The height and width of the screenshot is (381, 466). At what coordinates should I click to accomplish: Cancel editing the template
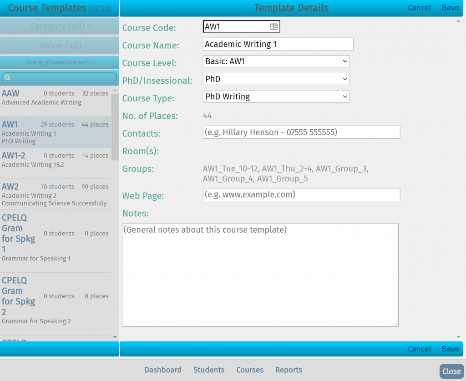tap(419, 7)
